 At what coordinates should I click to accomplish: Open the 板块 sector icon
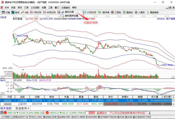tap(15, 12)
